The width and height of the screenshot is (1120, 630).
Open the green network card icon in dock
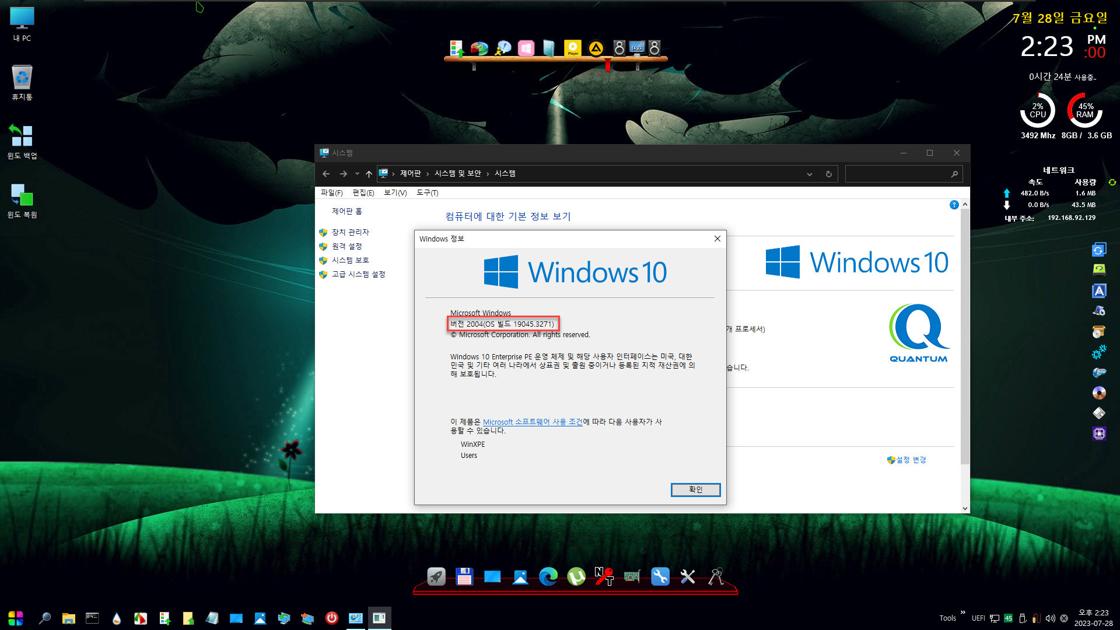(x=632, y=577)
